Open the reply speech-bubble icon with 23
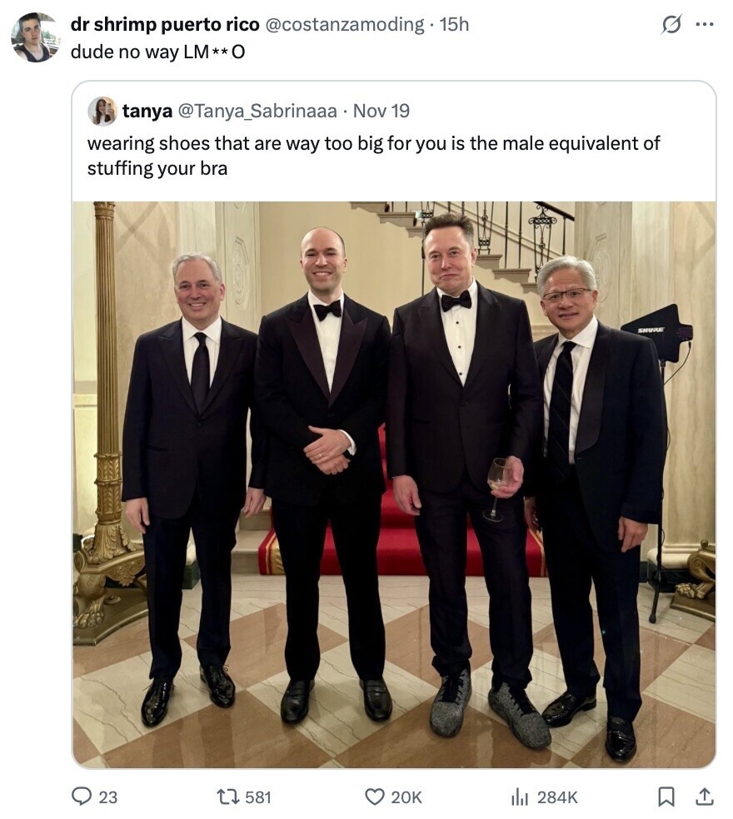Image resolution: width=733 pixels, height=819 pixels. [x=81, y=797]
